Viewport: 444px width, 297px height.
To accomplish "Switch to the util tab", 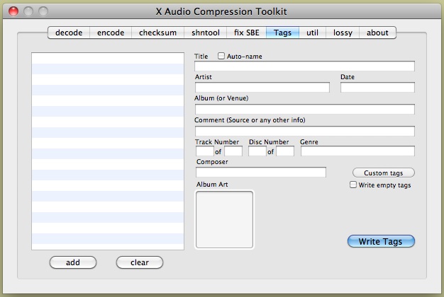I will [312, 33].
